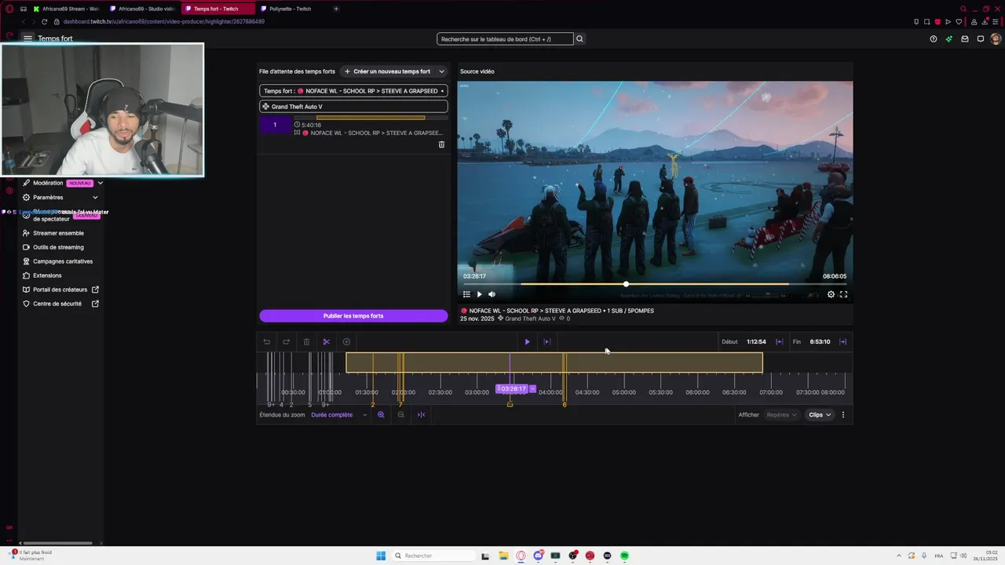Click the redo arrow in the timeline toolbar
1005x565 pixels.
pos(286,341)
